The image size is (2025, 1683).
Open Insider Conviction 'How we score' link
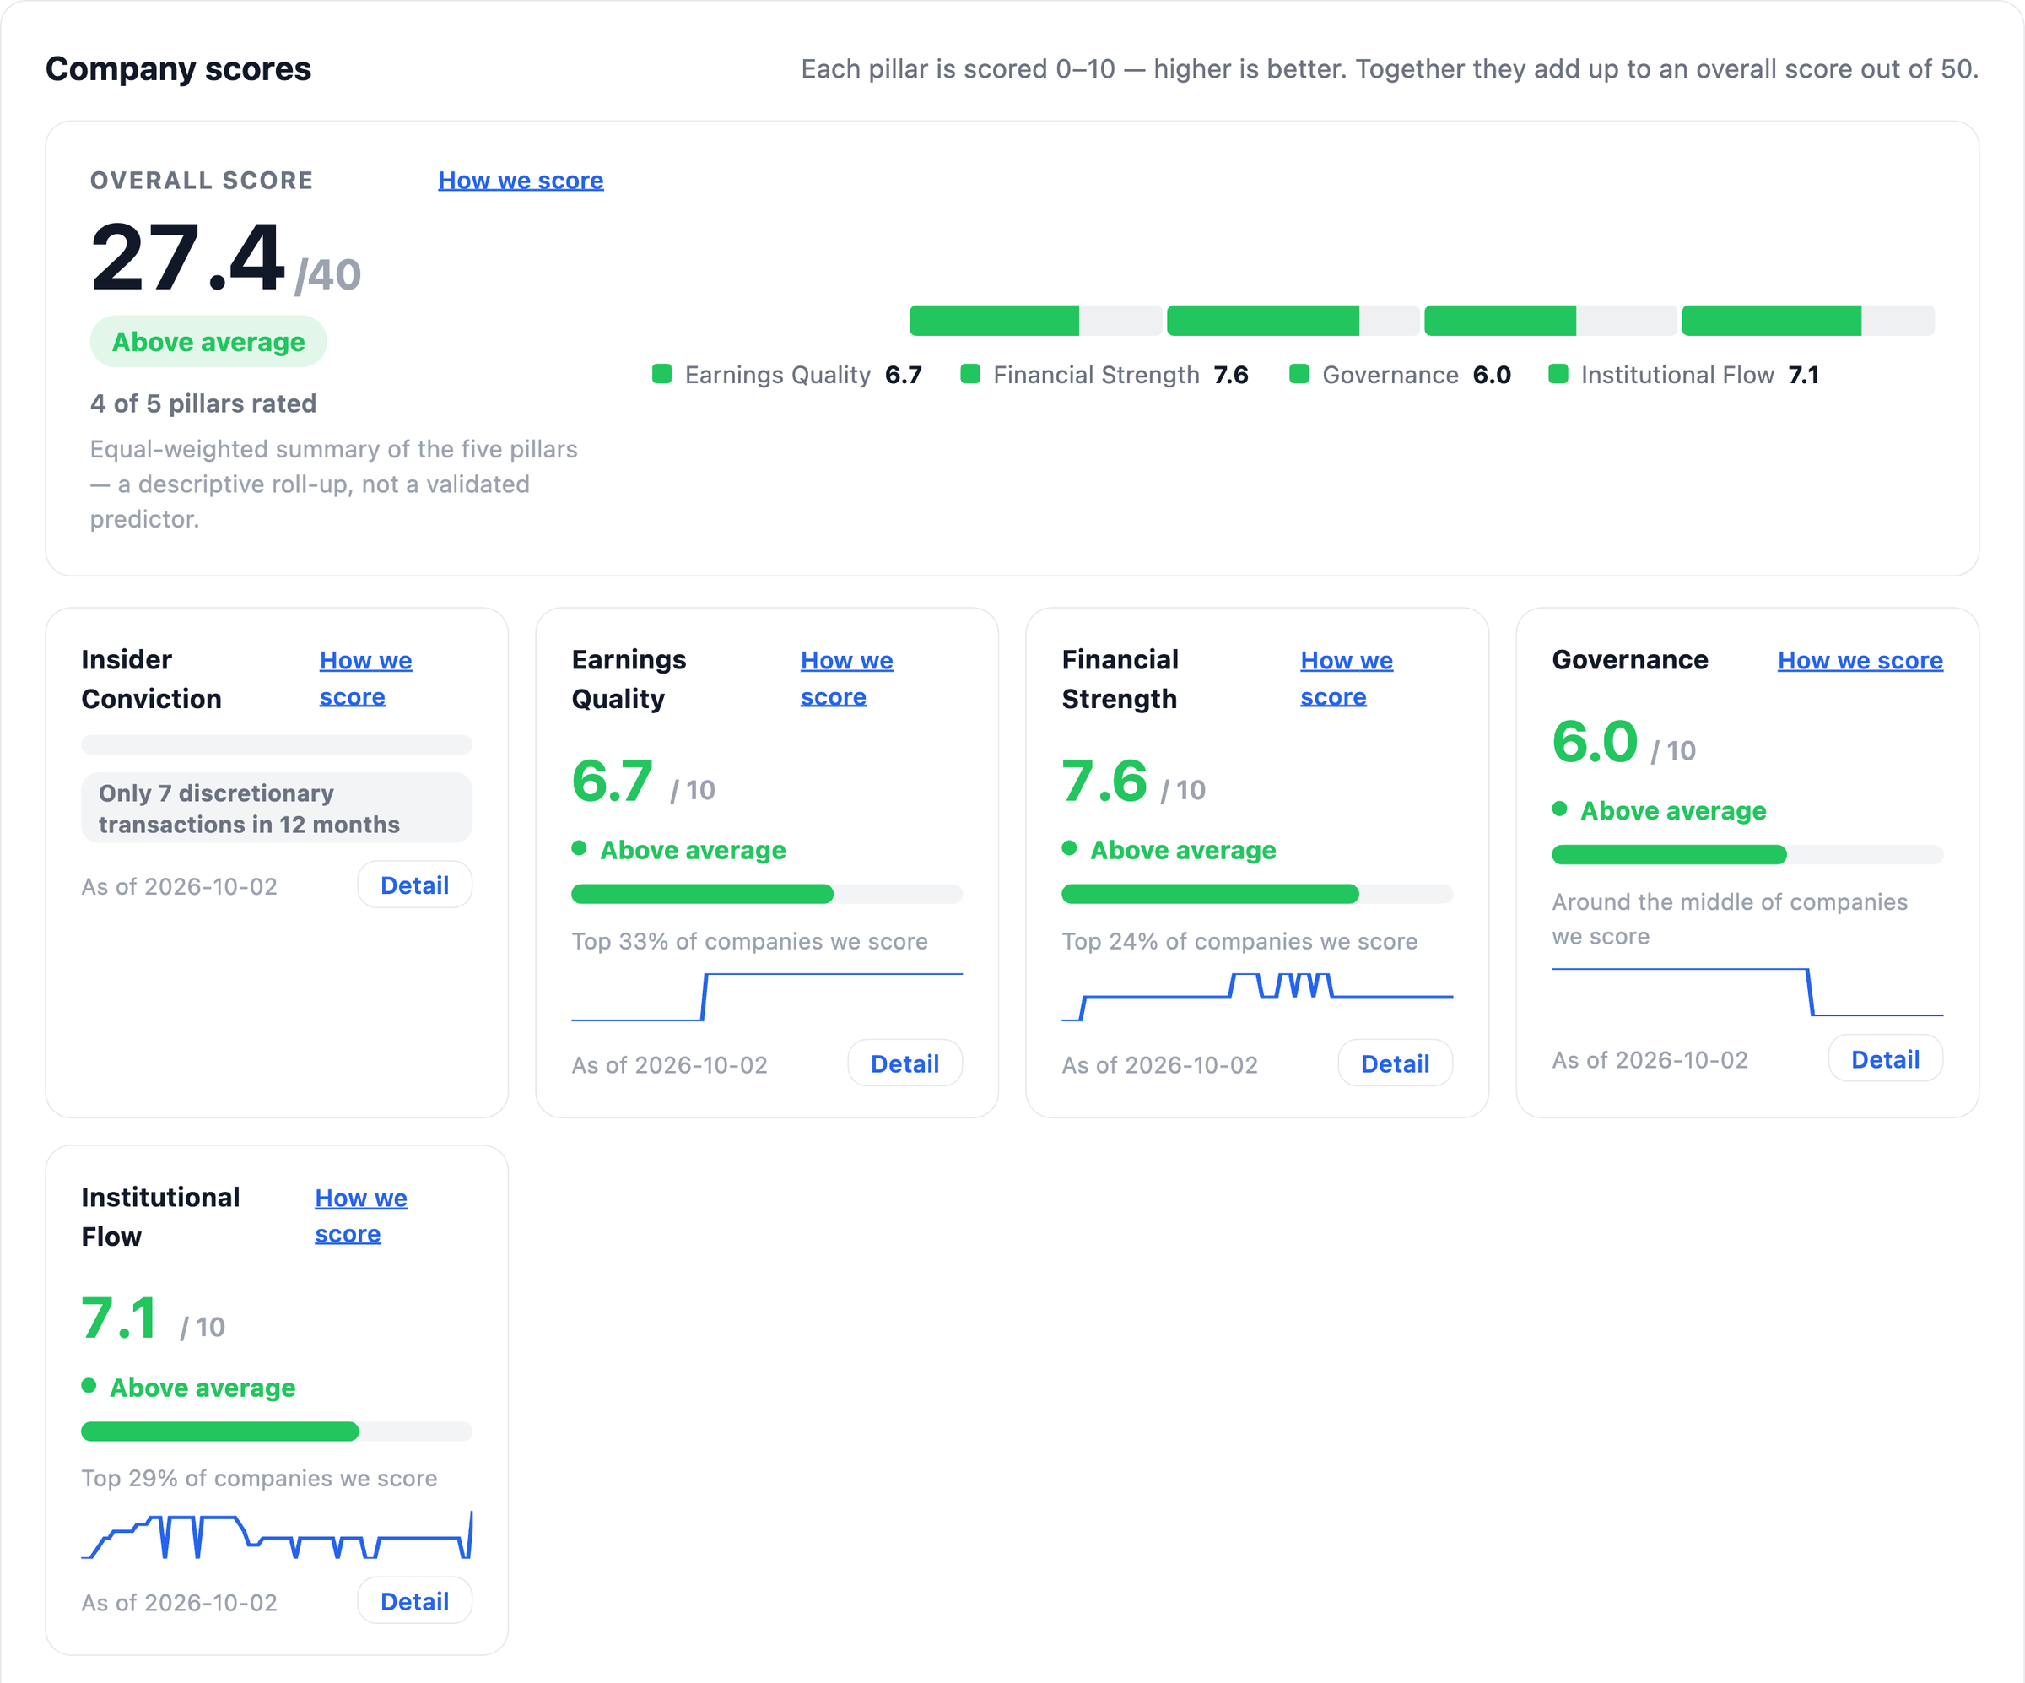click(x=365, y=679)
